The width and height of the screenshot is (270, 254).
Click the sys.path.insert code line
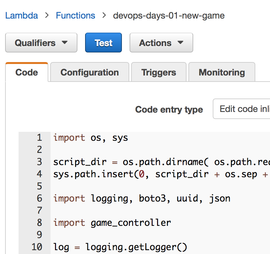point(160,174)
